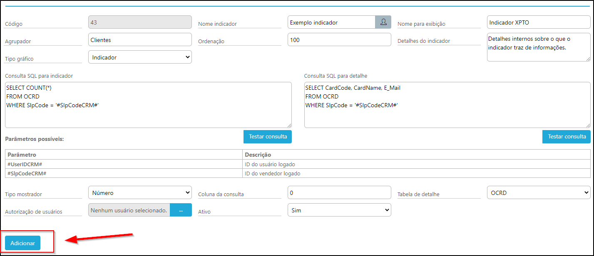The image size is (594, 256).
Task: Select the Agrupador field containing Clientes
Action: point(140,40)
